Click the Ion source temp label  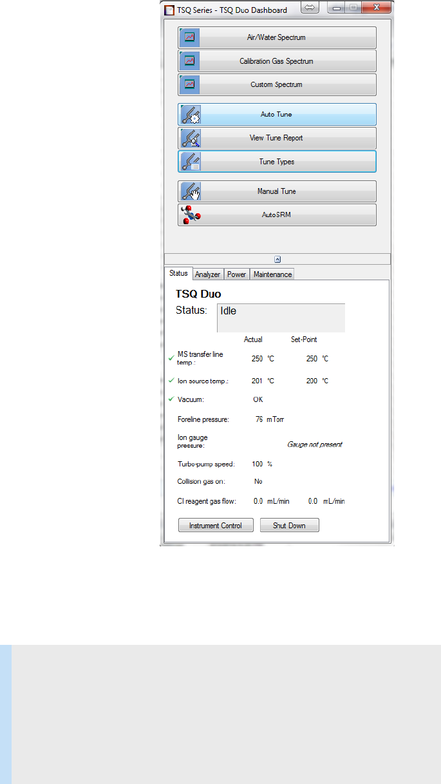pyautogui.click(x=204, y=381)
